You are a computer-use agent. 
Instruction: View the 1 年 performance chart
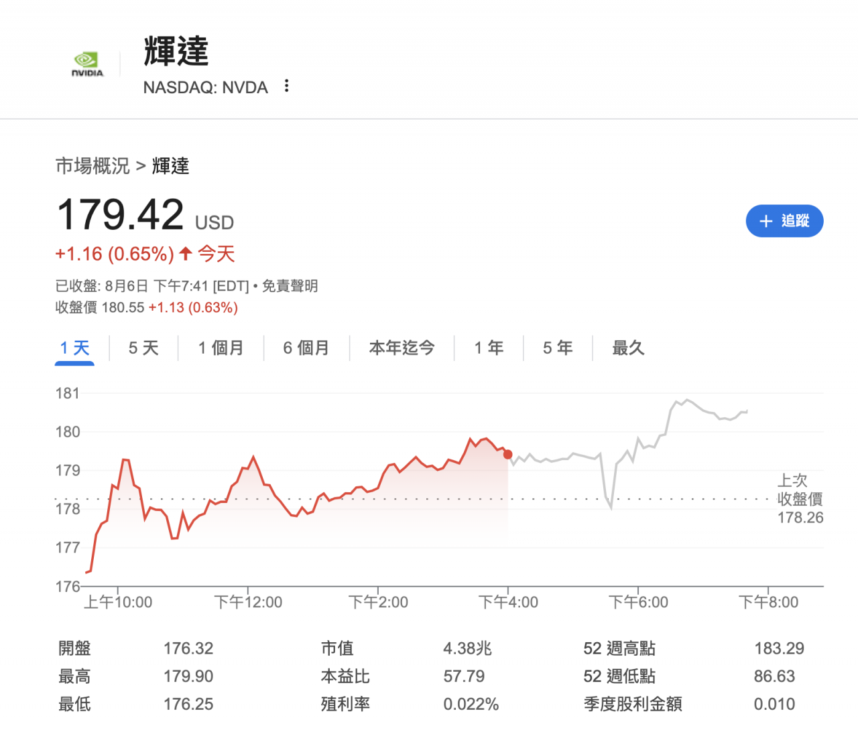click(488, 348)
